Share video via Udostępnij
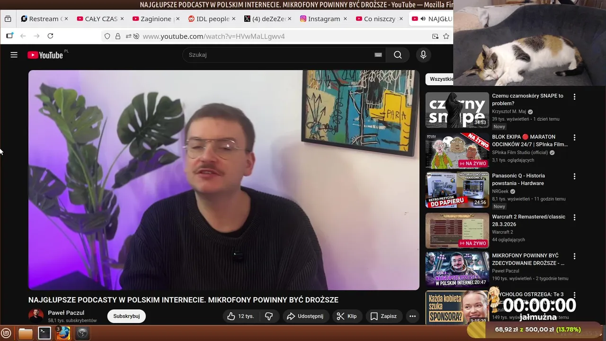 [305, 316]
